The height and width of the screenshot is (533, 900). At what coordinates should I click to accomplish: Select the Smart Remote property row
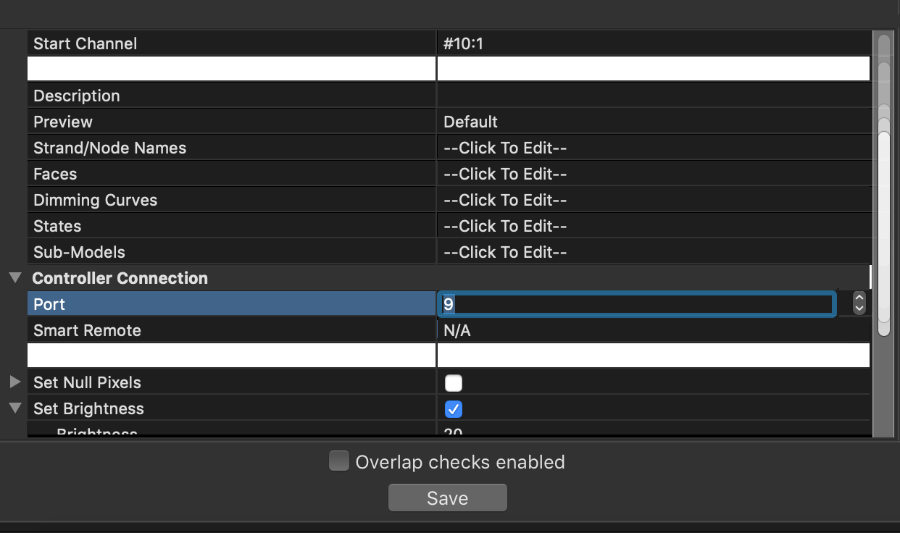(x=217, y=330)
